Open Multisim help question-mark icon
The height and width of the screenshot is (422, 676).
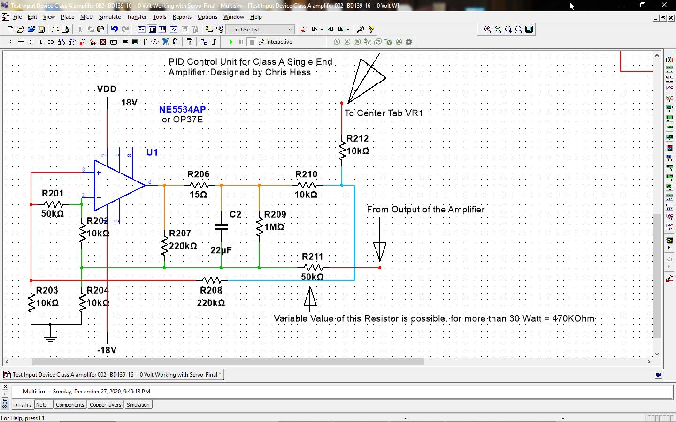(x=371, y=29)
